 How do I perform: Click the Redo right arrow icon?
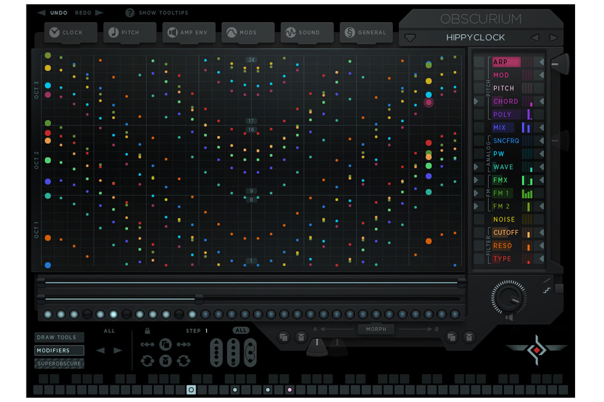pyautogui.click(x=99, y=13)
